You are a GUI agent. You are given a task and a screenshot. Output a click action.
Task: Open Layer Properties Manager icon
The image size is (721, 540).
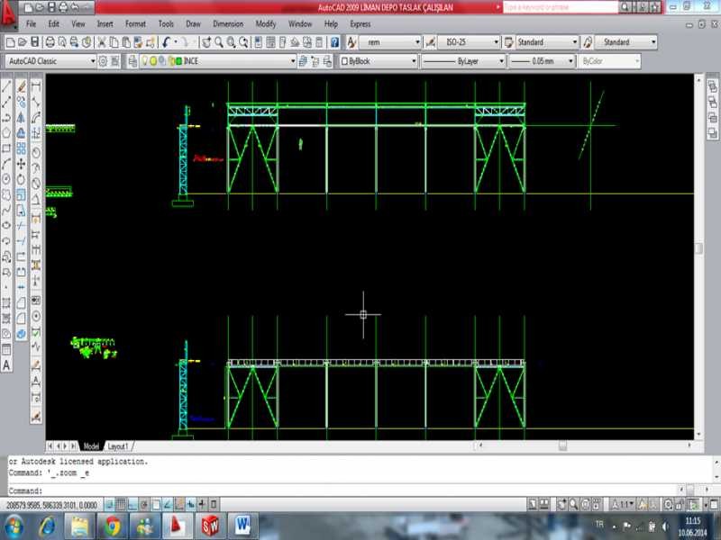(133, 61)
